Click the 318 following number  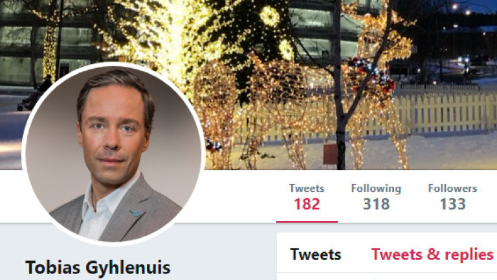pyautogui.click(x=376, y=204)
